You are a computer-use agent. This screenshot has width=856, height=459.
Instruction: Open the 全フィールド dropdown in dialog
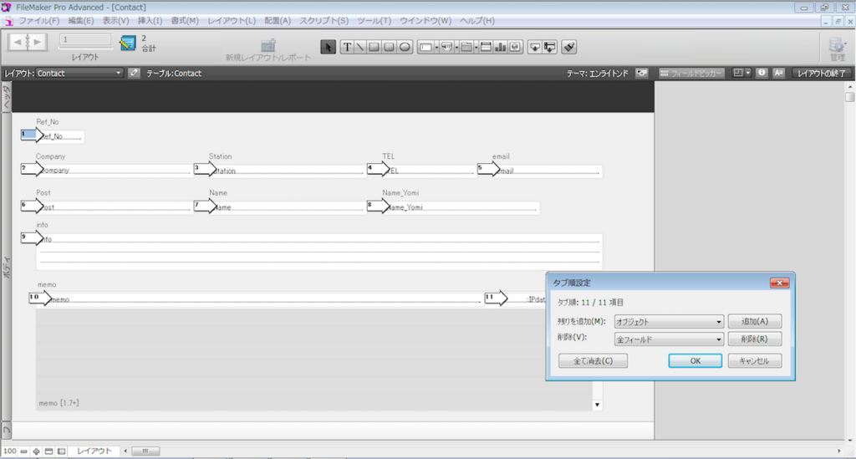pos(669,339)
